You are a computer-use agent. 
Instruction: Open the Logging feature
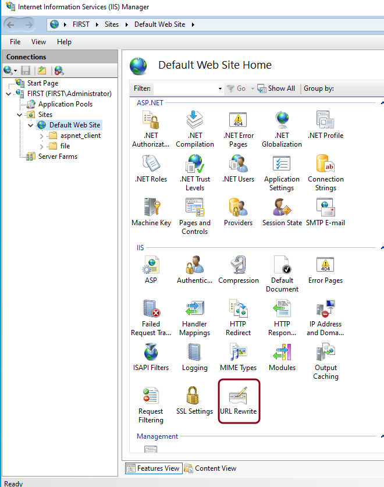click(x=195, y=357)
